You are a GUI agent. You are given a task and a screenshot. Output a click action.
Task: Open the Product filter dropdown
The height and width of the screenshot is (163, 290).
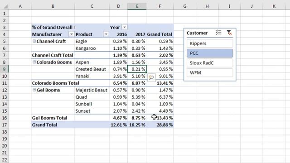click(106, 34)
